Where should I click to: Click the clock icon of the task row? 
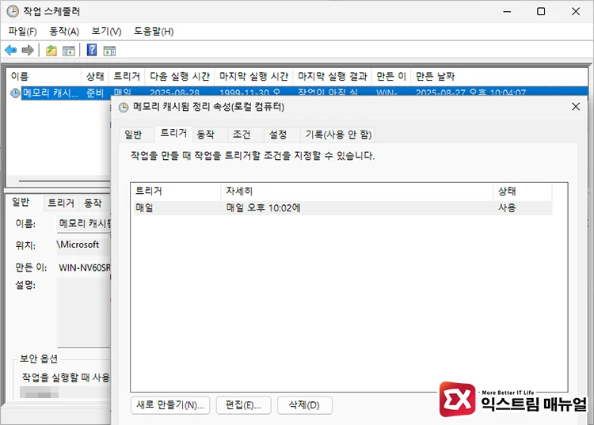[15, 93]
